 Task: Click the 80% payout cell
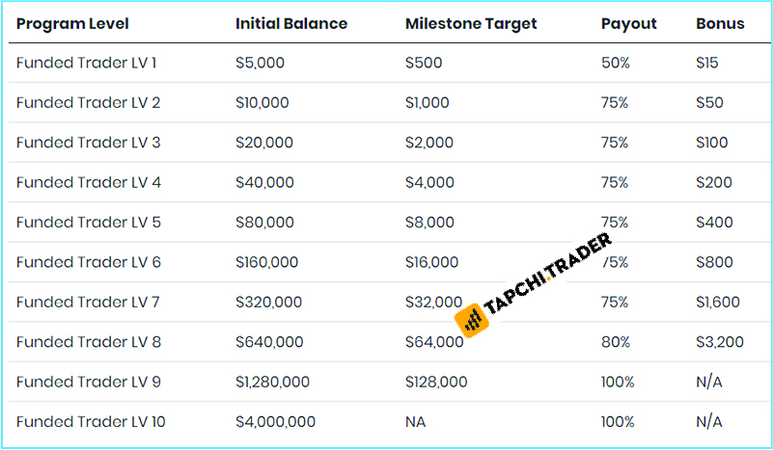click(615, 342)
